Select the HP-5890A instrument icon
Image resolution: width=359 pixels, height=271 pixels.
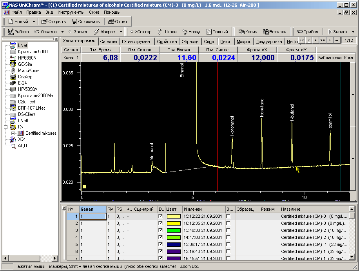(13, 89)
